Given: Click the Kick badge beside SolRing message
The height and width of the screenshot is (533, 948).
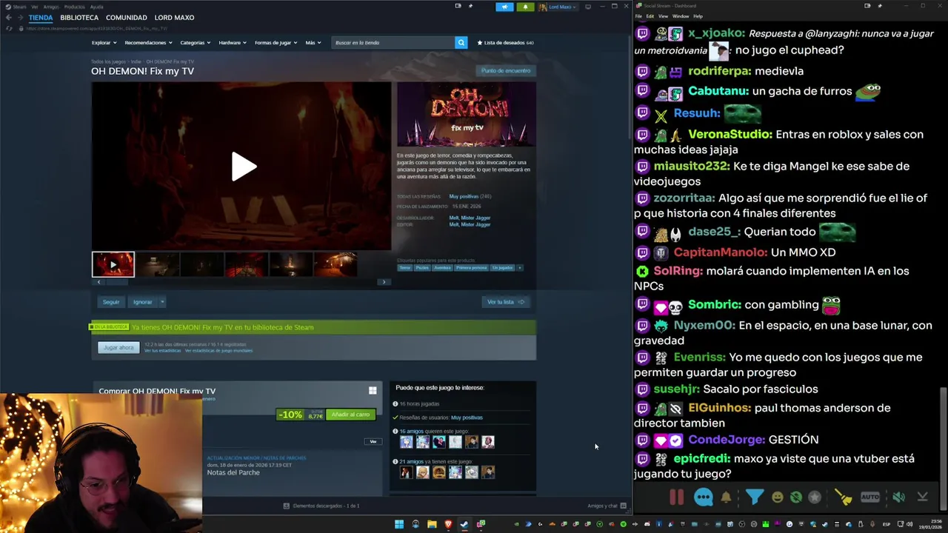Looking at the screenshot, I should (x=642, y=271).
